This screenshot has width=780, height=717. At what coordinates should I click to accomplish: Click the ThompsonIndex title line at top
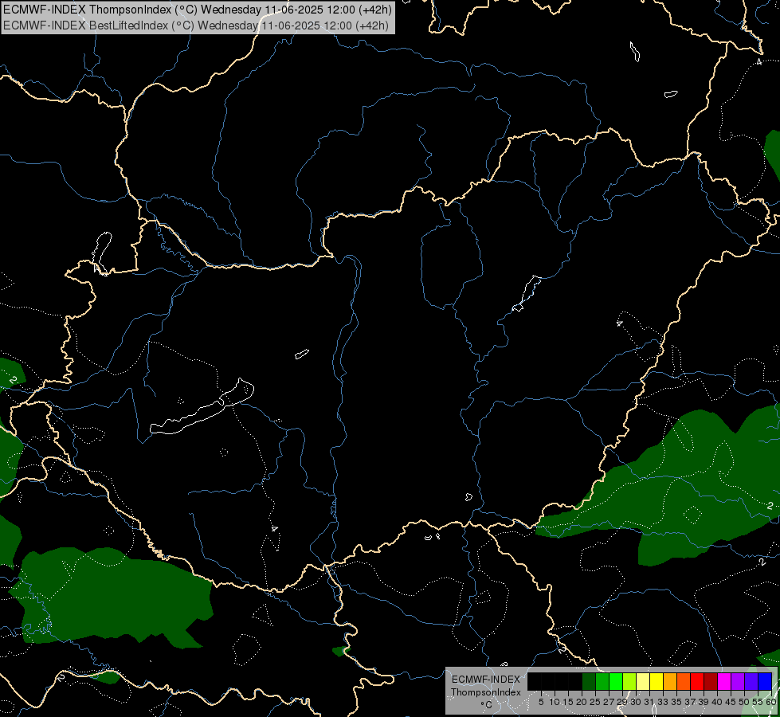pos(198,10)
